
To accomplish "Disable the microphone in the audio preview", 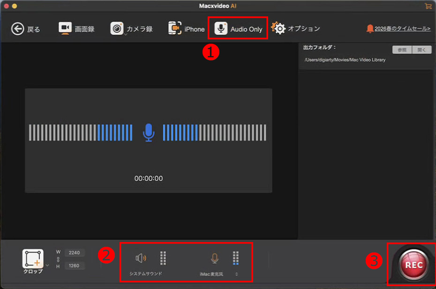I will click(x=149, y=132).
